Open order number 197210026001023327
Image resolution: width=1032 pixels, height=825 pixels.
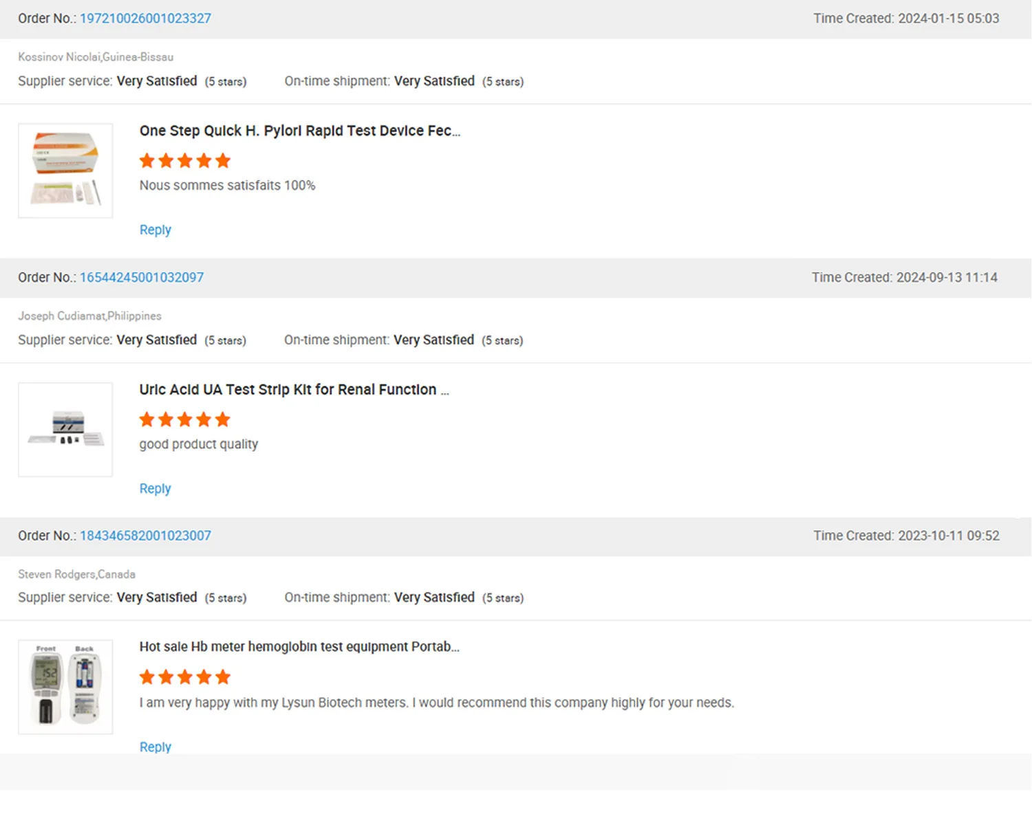coord(145,19)
